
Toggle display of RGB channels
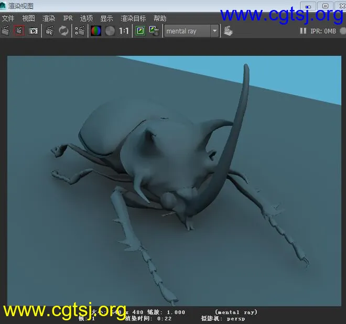coord(96,31)
